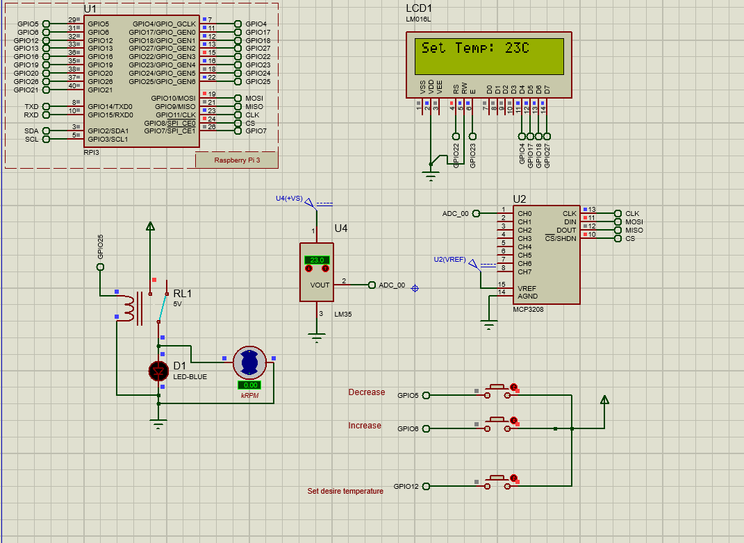Click the relay RL1 cyan switch contact
Image resolution: width=744 pixels, height=543 pixels.
click(163, 308)
